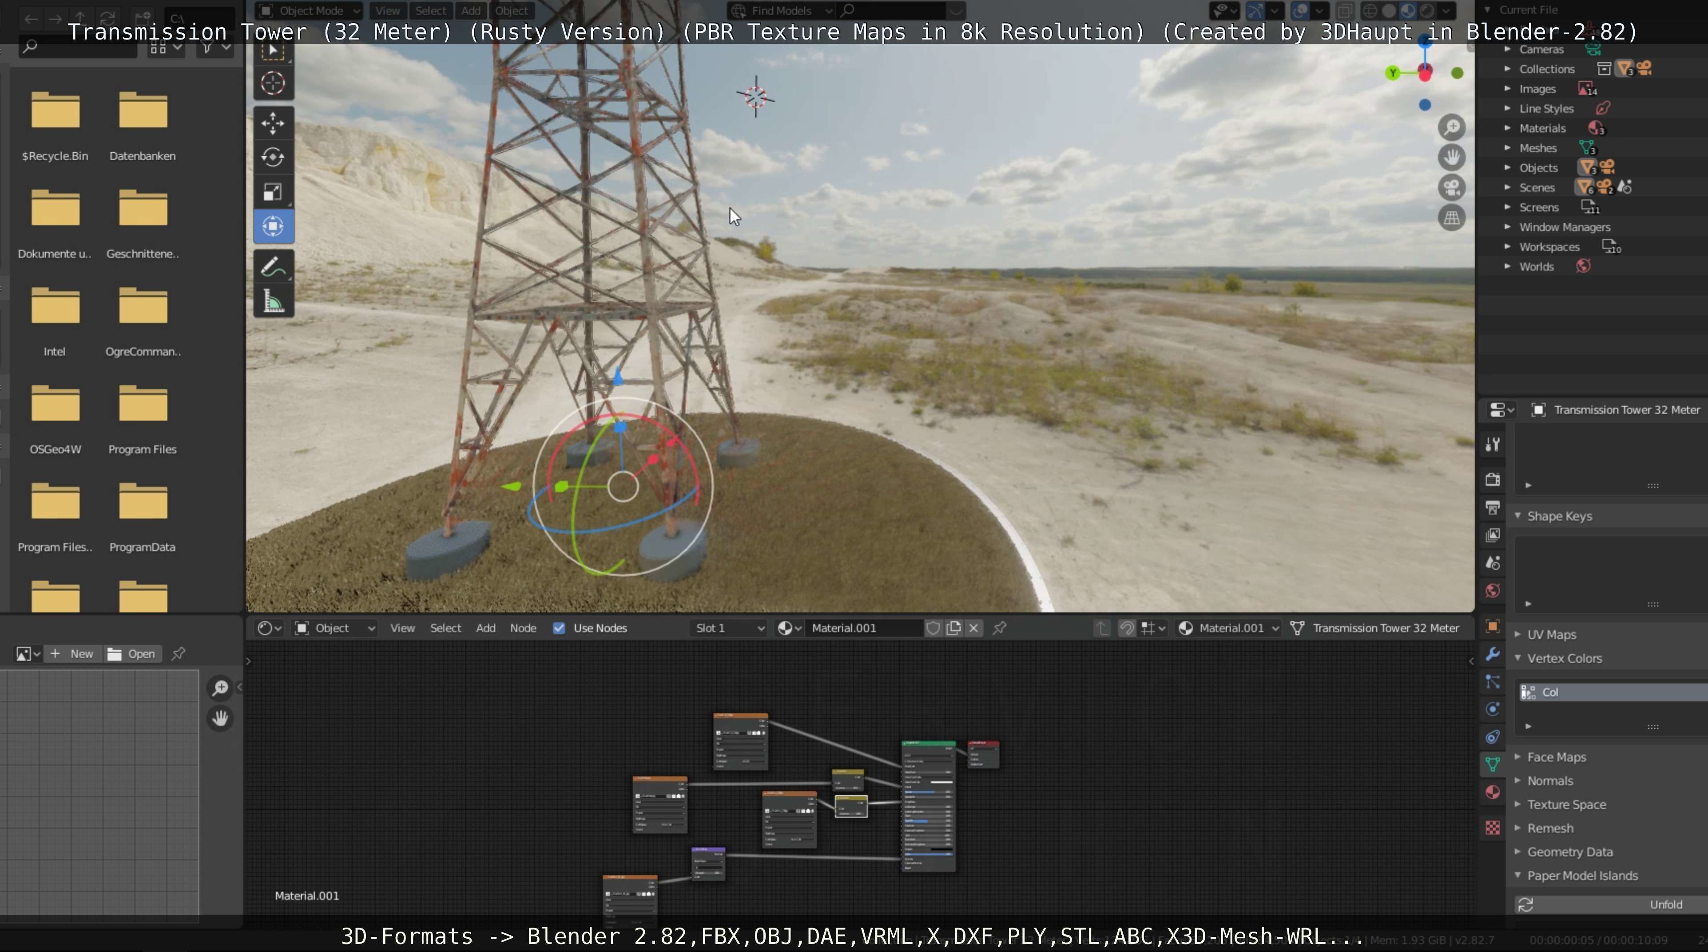Viewport: 1708px width, 952px height.
Task: Open the Scene properties tab
Action: pyautogui.click(x=1493, y=563)
